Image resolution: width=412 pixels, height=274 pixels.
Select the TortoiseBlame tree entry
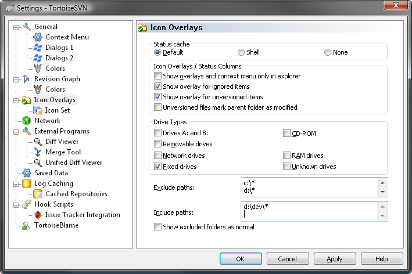pyautogui.click(x=56, y=225)
